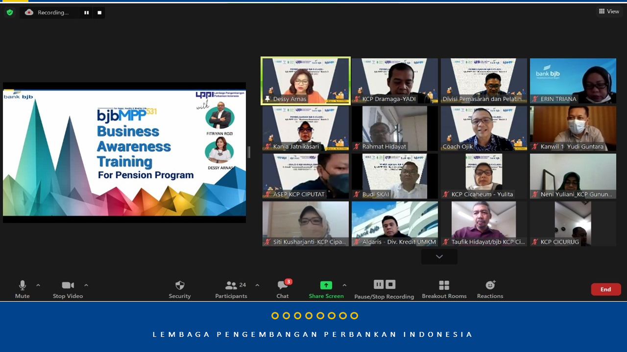Click muted mic icon on KCP Dramaga-YADI tile
Screen dimensions: 627x352
(x=357, y=99)
